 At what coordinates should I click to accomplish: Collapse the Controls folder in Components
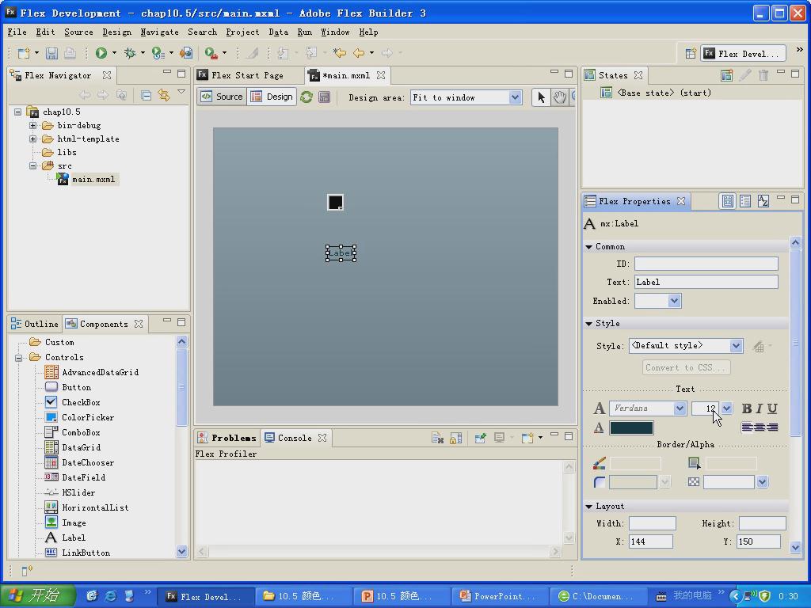click(x=19, y=357)
